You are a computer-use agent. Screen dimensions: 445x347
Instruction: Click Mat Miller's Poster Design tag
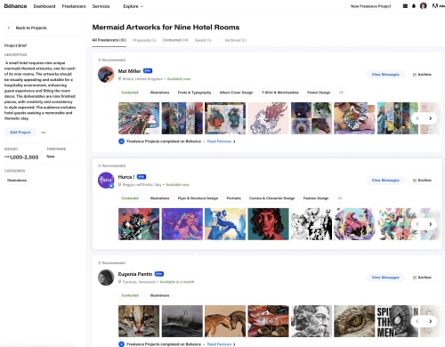click(x=319, y=93)
